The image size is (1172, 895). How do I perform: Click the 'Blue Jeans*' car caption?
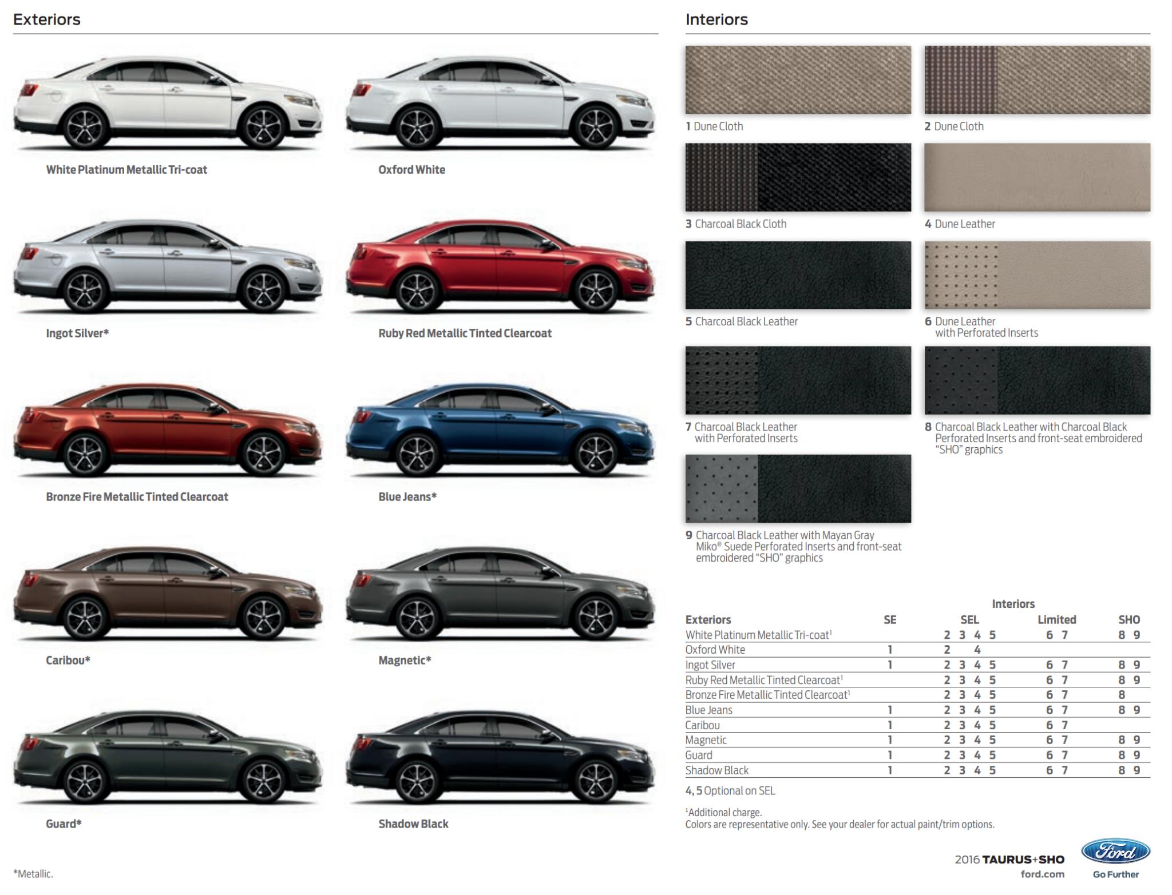[407, 497]
